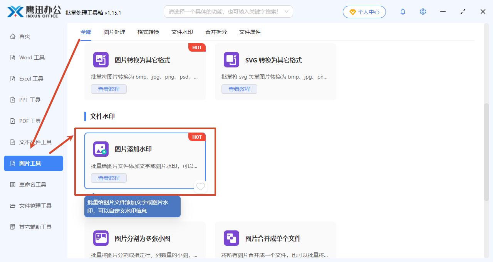Open PDF 工具 in the sidebar
The image size is (493, 262).
coord(34,121)
